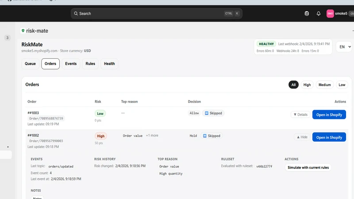Click the High risk badge
The width and height of the screenshot is (354, 199).
(x=101, y=136)
